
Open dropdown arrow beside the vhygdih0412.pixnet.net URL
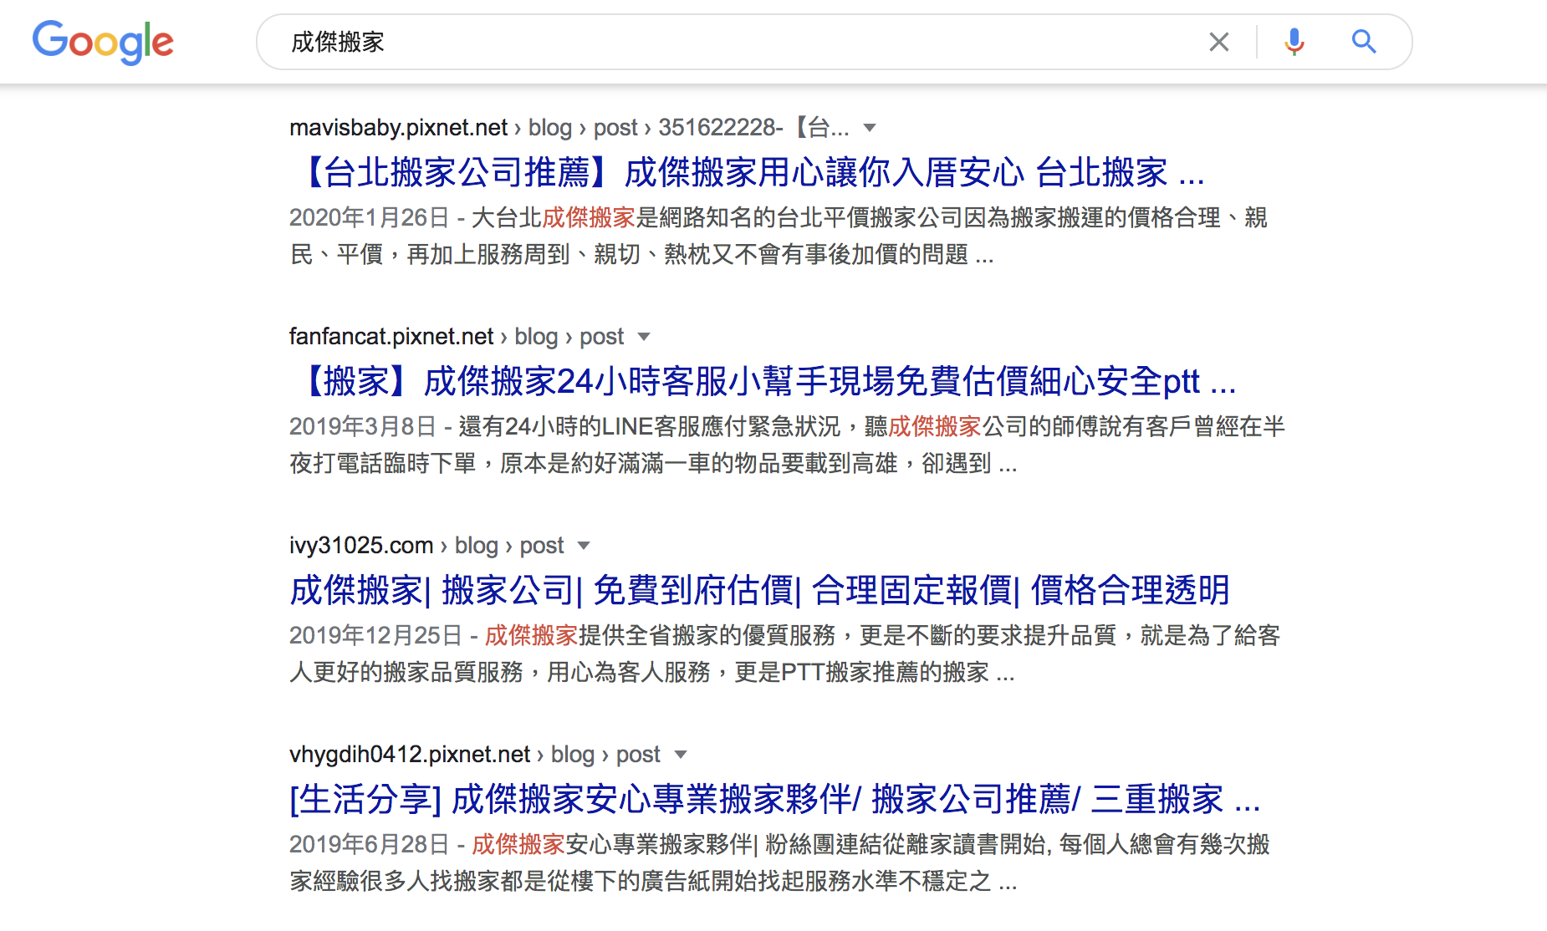click(x=681, y=755)
